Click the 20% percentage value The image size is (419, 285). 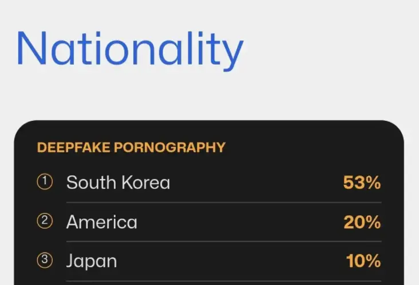(x=362, y=222)
